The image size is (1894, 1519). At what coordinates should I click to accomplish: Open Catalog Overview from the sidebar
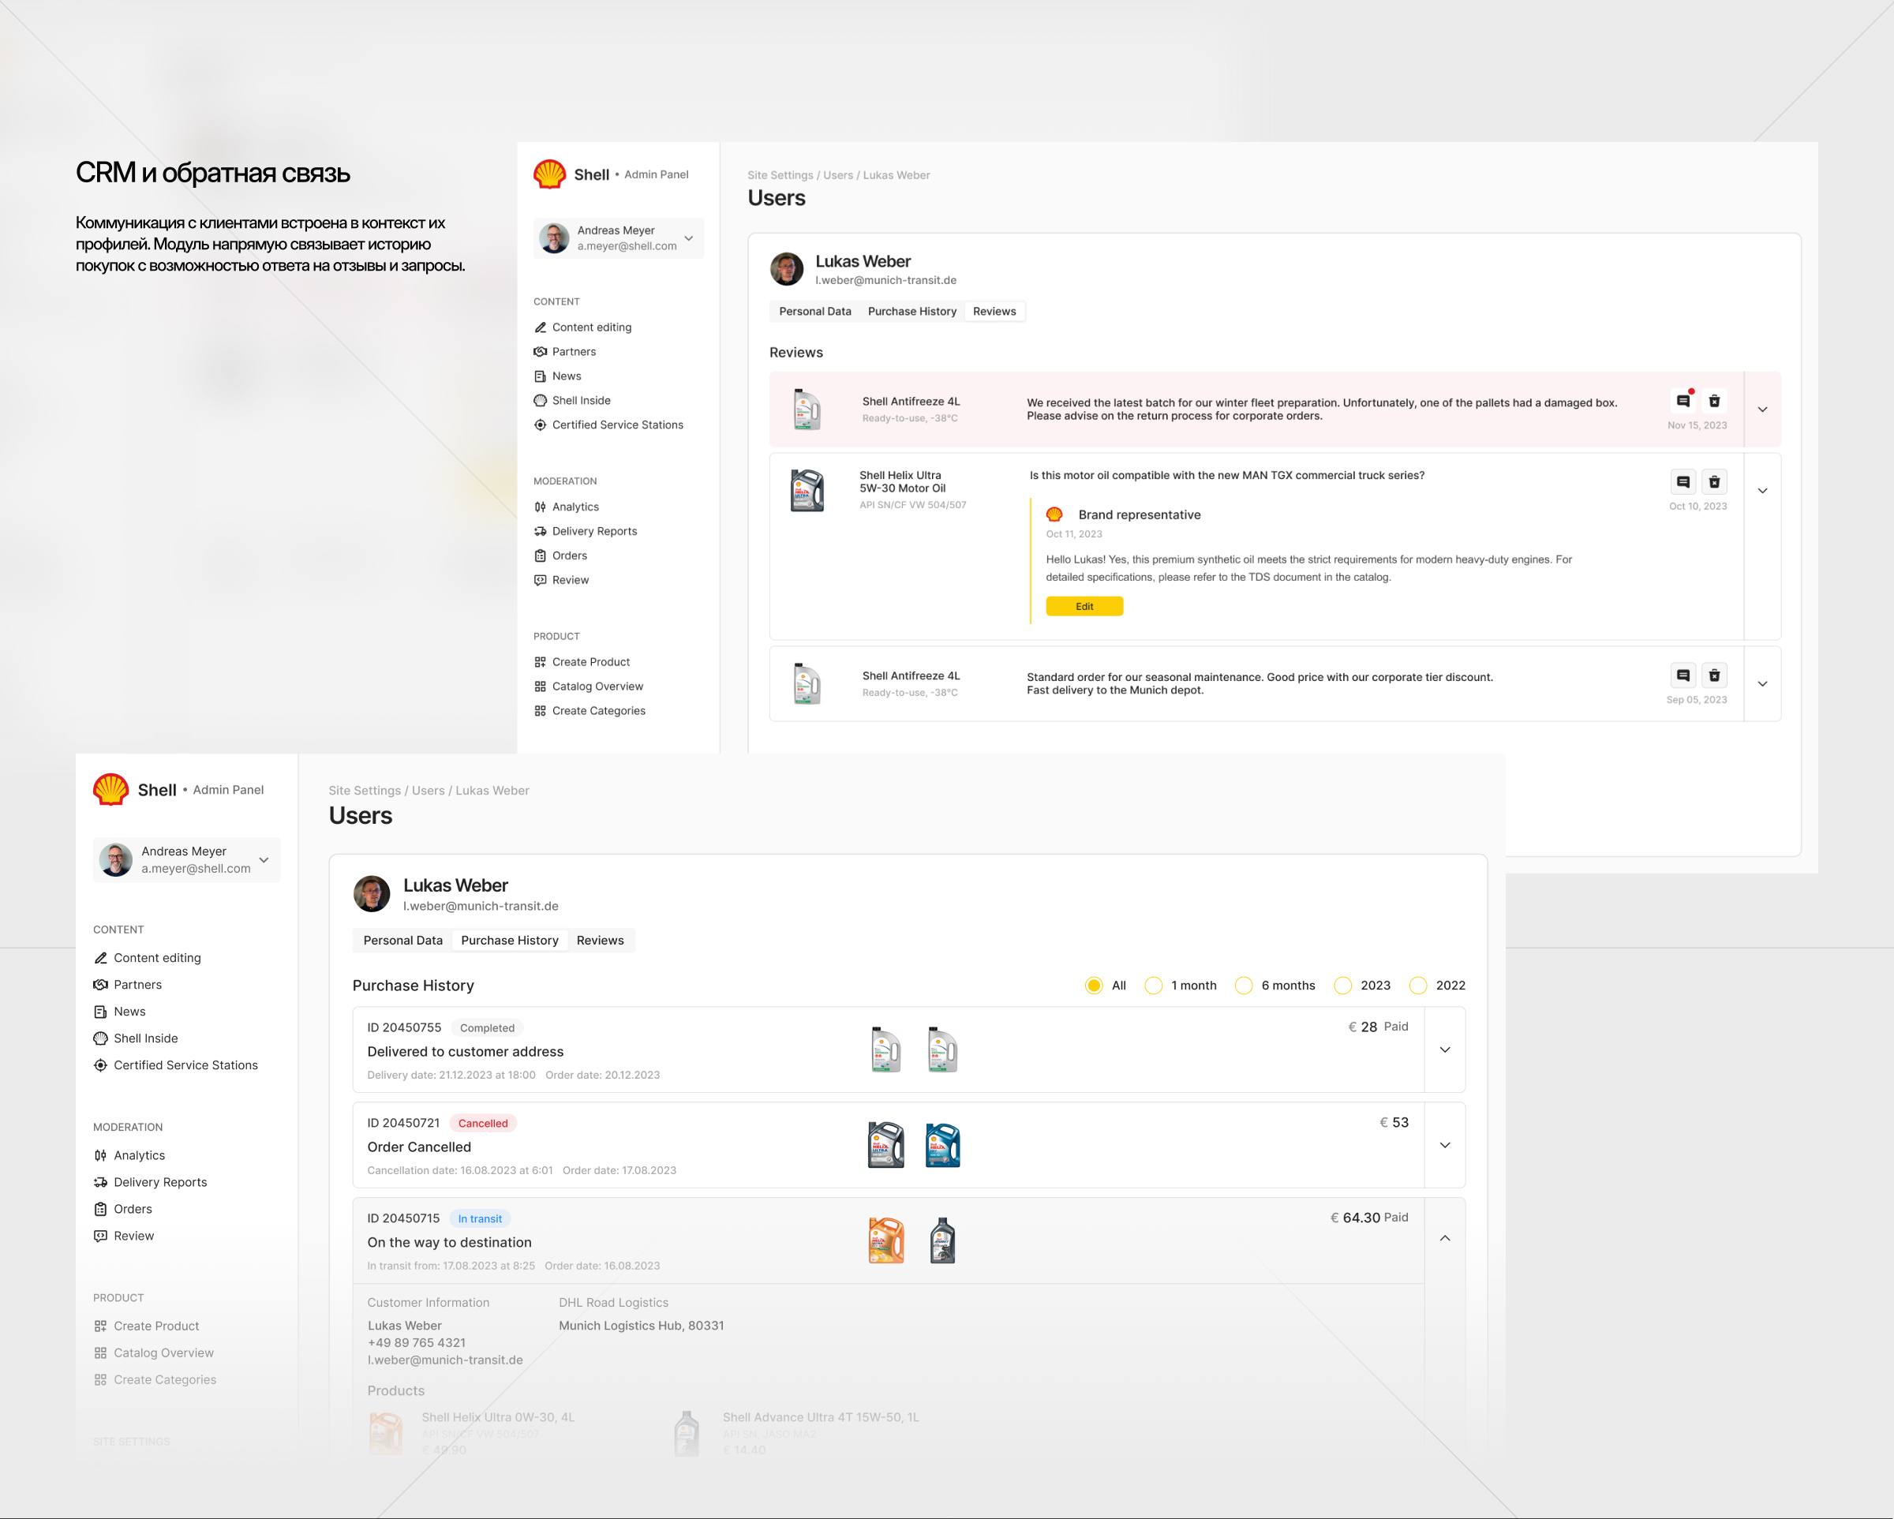(x=597, y=687)
